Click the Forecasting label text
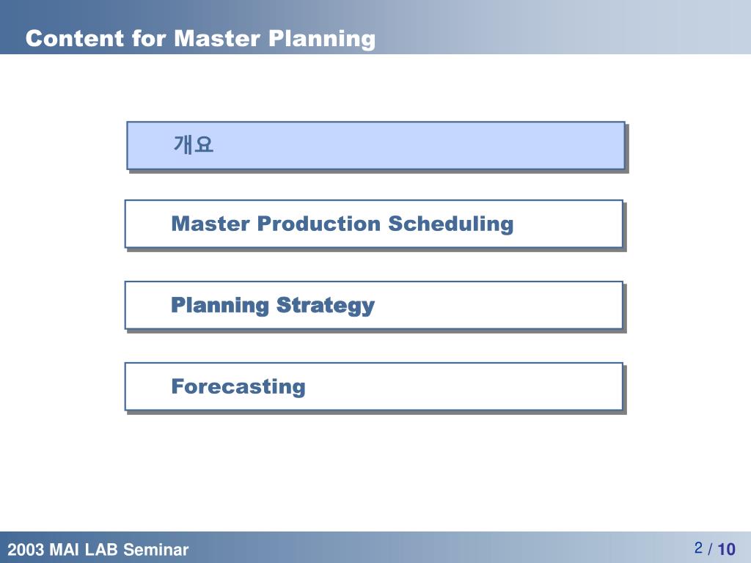This screenshot has height=563, width=751. (238, 387)
